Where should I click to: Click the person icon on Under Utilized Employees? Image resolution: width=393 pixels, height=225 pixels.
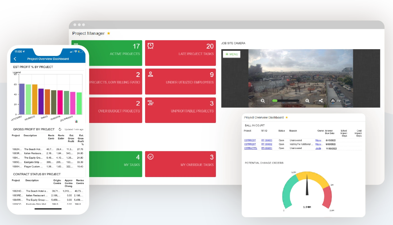click(x=151, y=74)
